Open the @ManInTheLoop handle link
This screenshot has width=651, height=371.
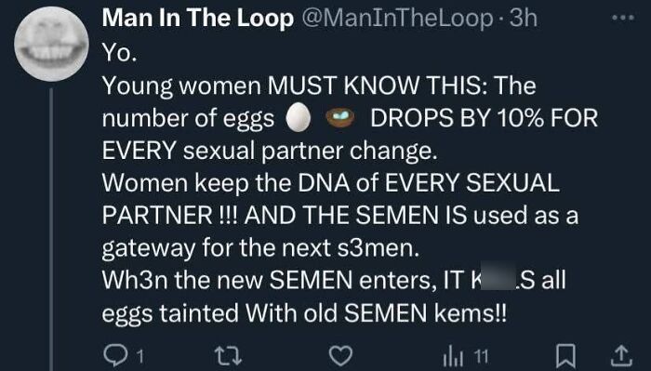(x=397, y=19)
